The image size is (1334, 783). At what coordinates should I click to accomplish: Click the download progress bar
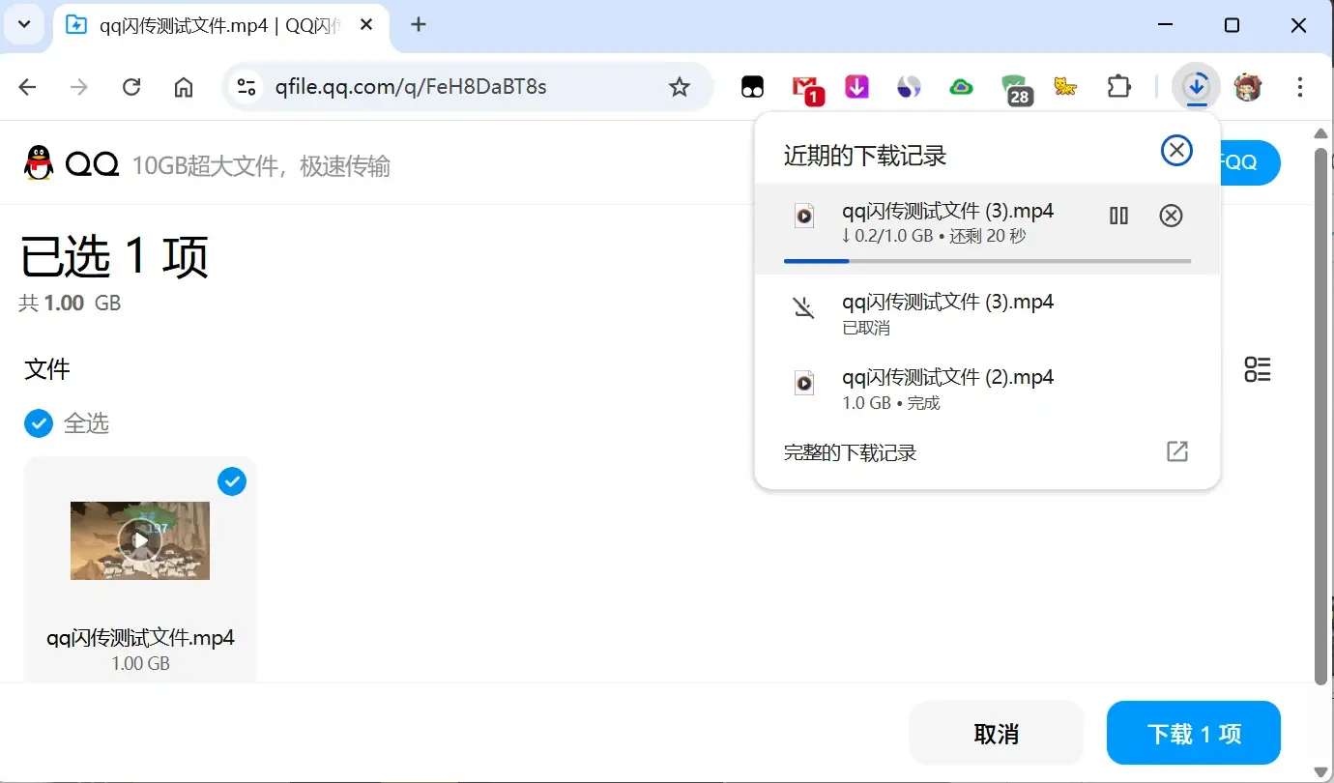click(x=987, y=261)
